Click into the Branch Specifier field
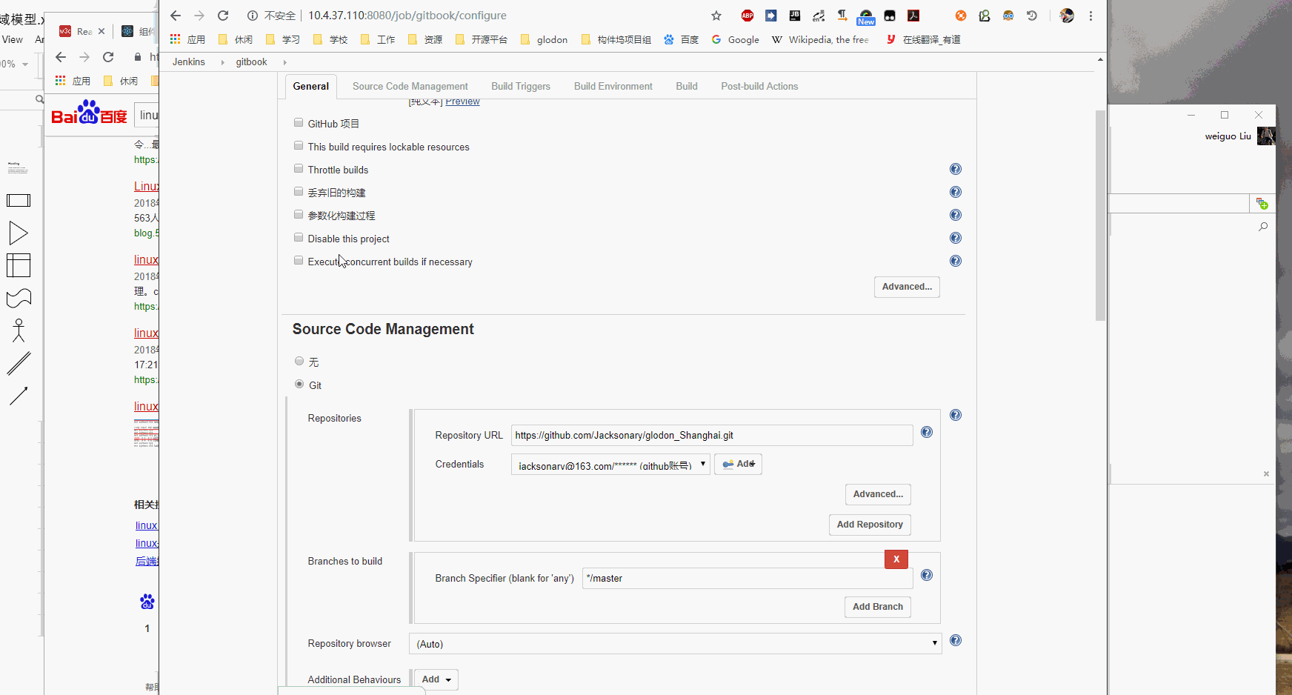 747,578
